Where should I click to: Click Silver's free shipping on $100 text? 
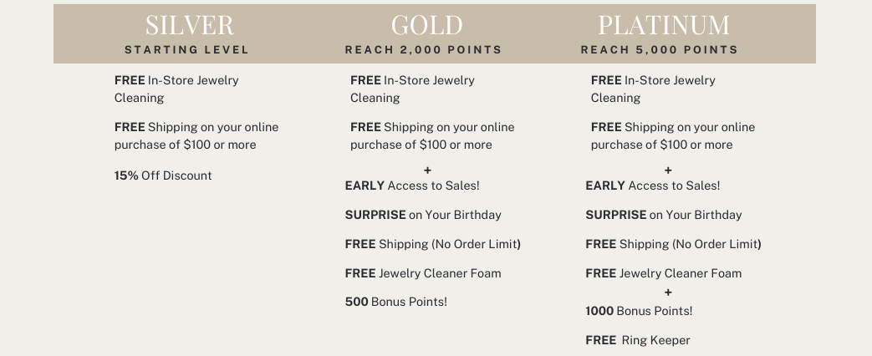tap(196, 135)
